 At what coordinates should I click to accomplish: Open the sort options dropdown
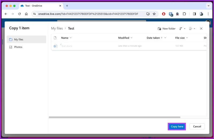(x=182, y=29)
